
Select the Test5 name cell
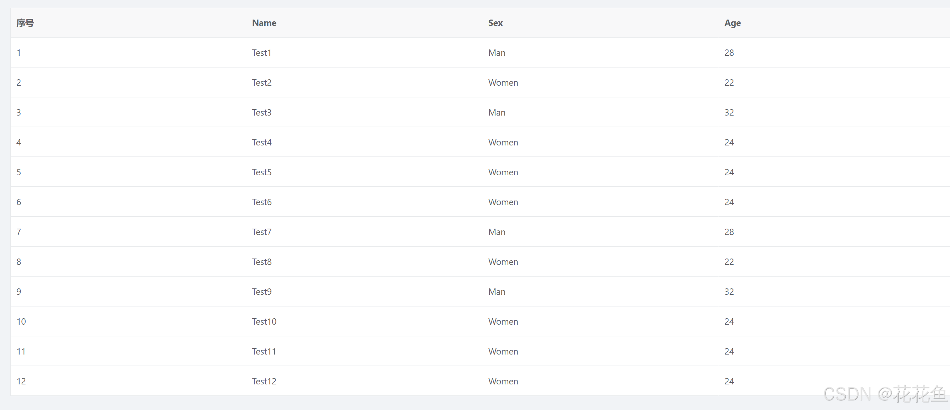261,172
